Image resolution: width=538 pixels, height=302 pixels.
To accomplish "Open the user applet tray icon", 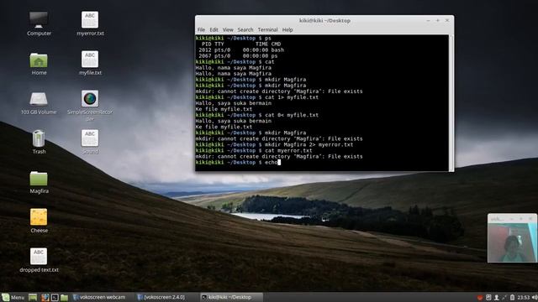I will [497, 297].
